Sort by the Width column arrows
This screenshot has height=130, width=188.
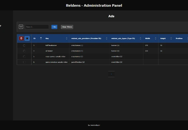click(x=156, y=38)
